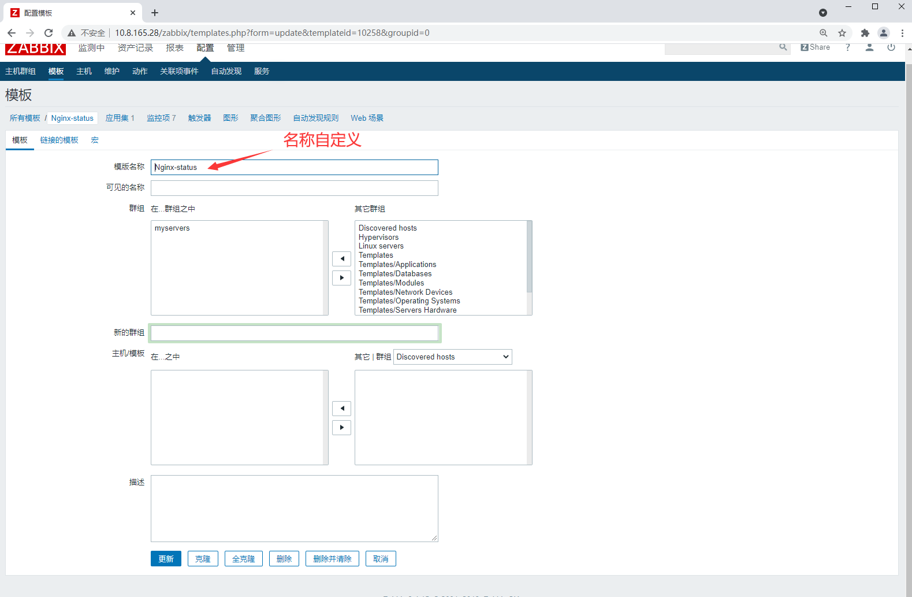Click the Zabbix search magnifier icon
This screenshot has height=597, width=912.
(783, 47)
